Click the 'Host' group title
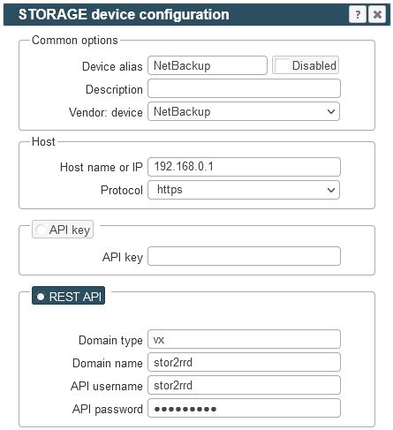This screenshot has width=393, height=430. (43, 141)
